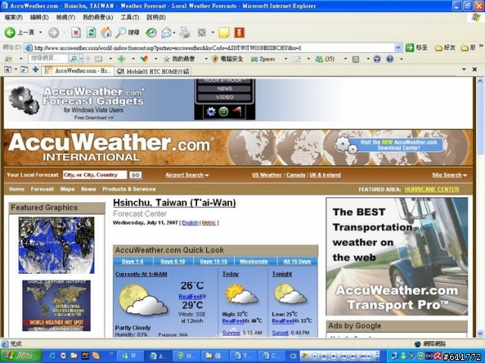The image size is (485, 363).
Task: Open the Tools (工具) menu
Action: pos(130,17)
